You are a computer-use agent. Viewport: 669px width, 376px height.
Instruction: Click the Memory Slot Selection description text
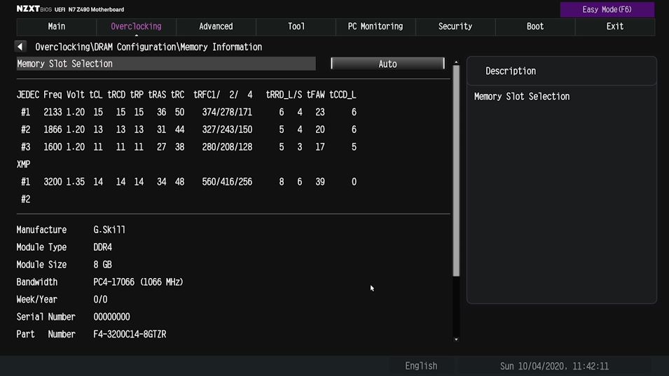(522, 97)
